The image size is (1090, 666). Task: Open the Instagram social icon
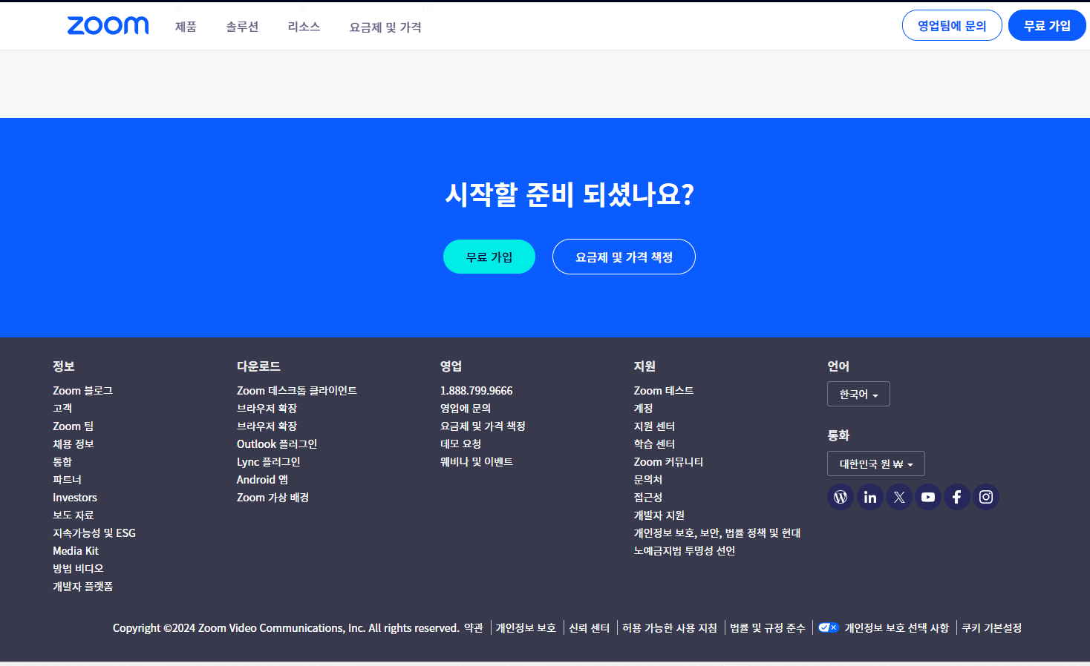point(986,497)
